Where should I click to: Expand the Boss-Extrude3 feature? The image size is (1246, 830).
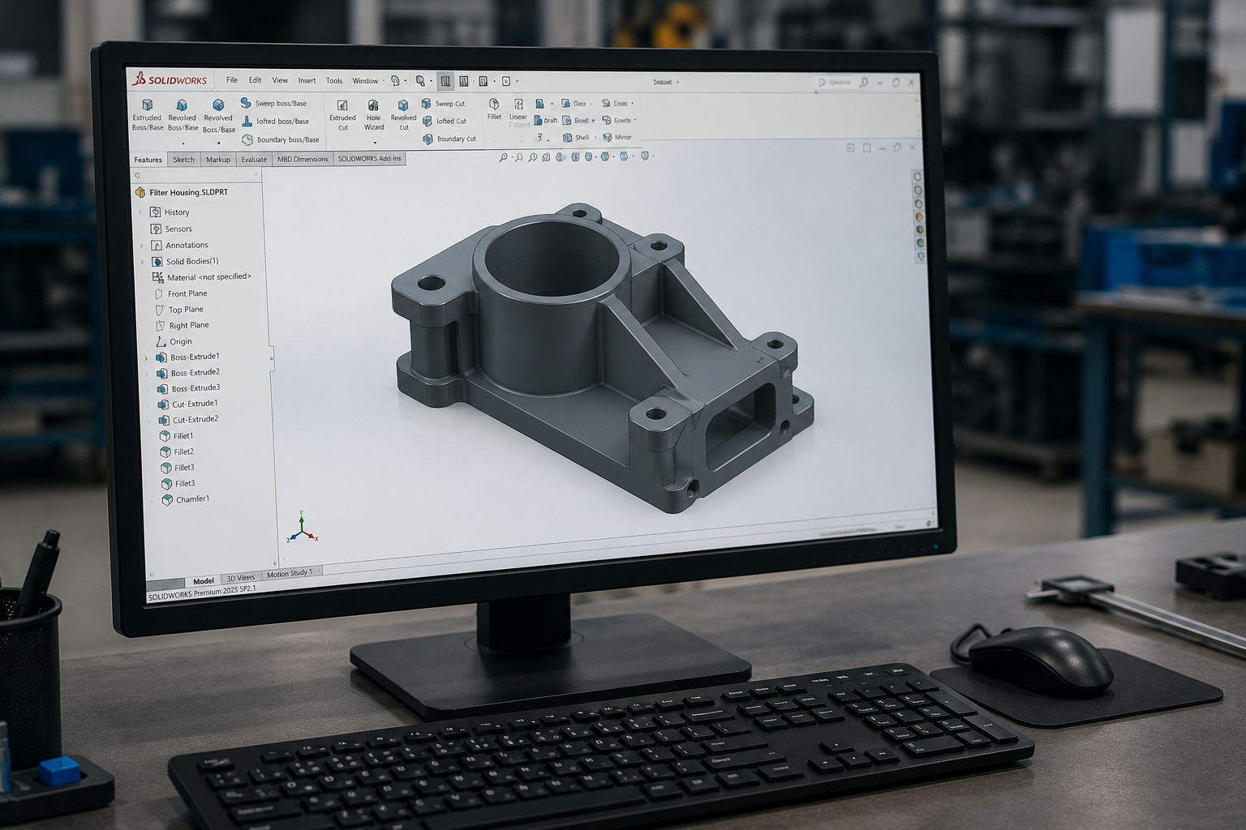click(148, 389)
